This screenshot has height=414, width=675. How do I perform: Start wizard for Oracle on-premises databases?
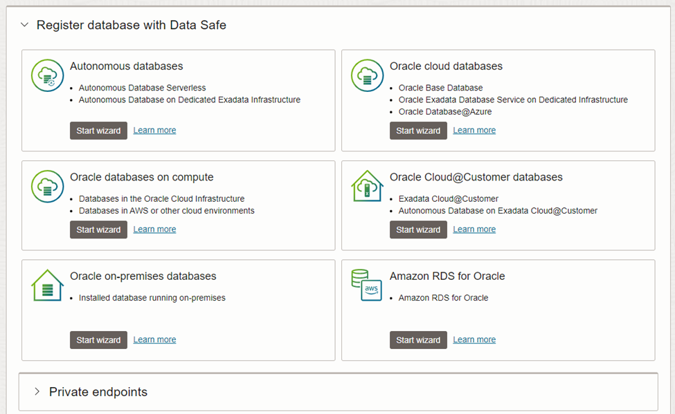(98, 340)
